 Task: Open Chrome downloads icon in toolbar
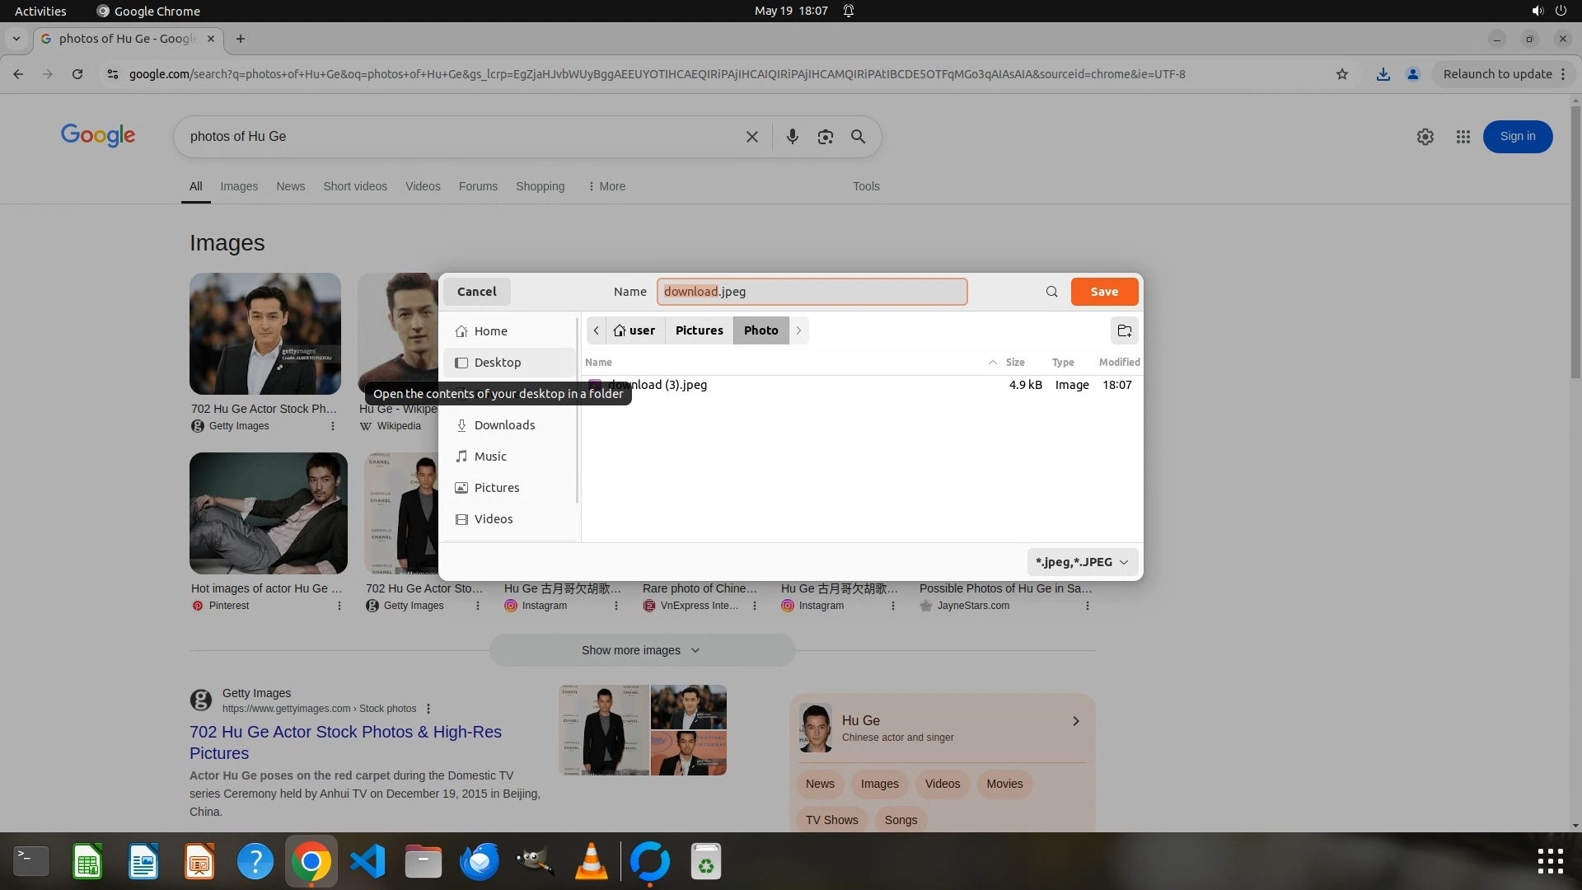1383,74
